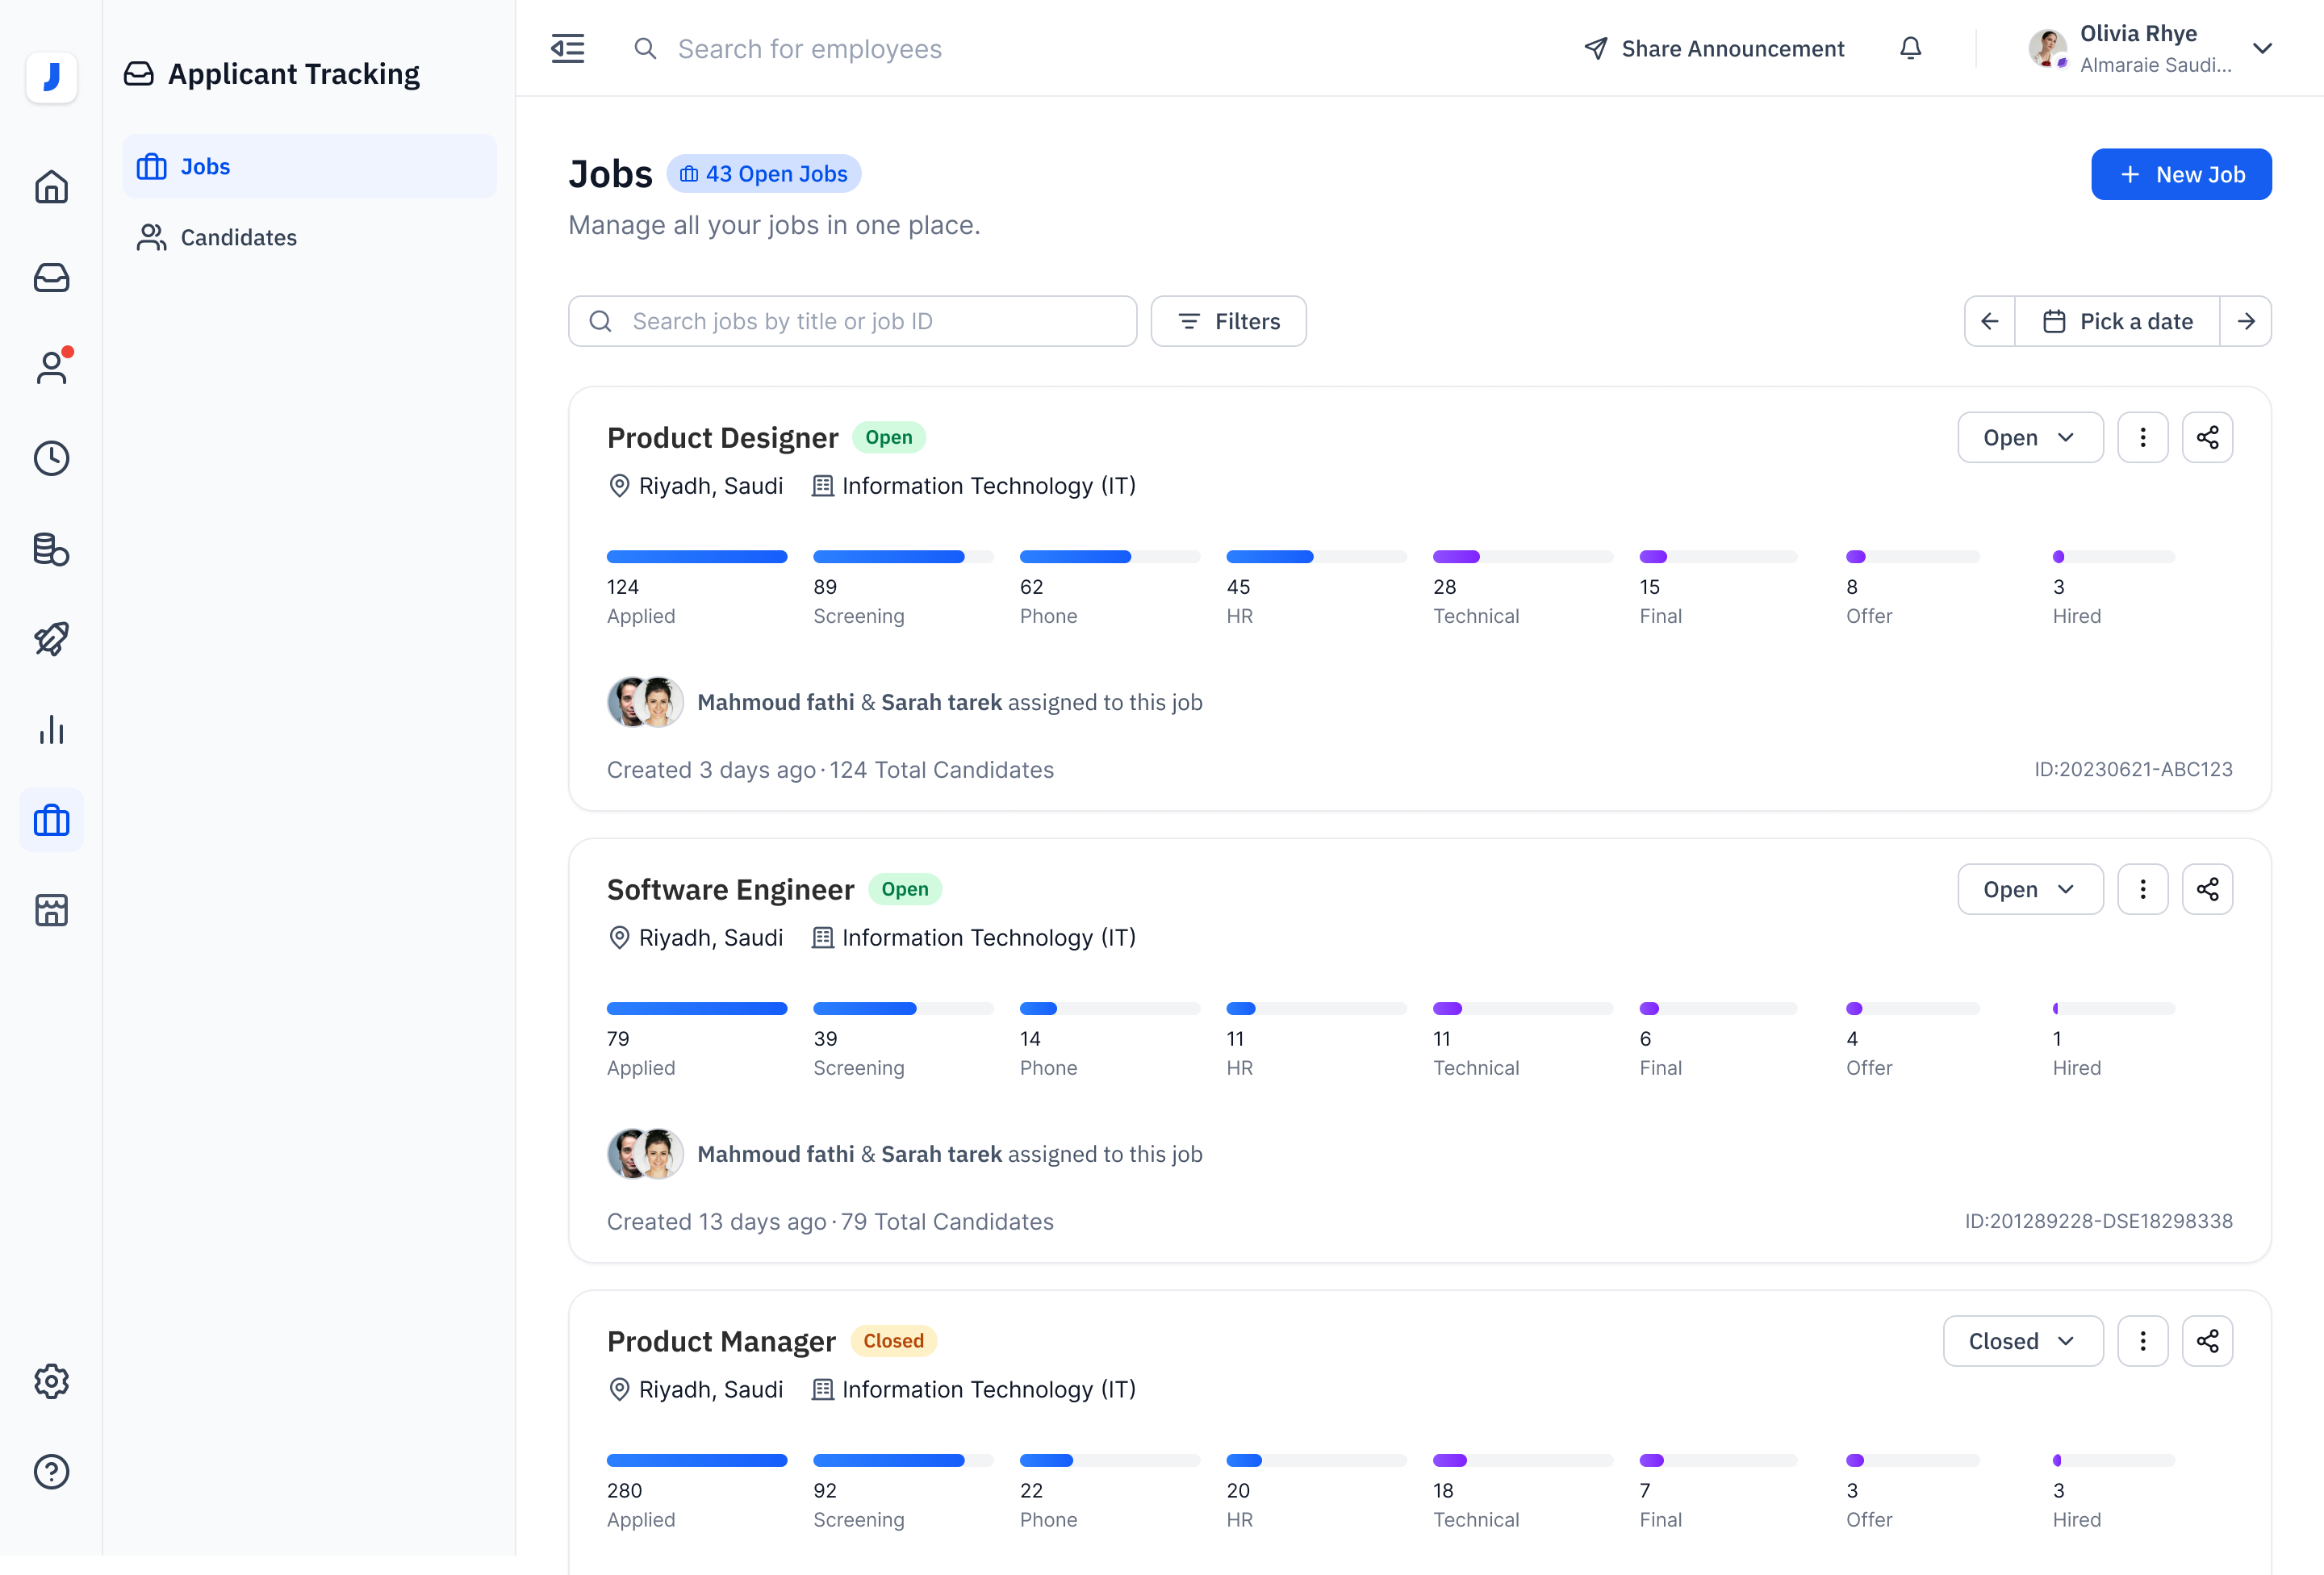Select Jobs in Applicant Tracking menu

(205, 166)
